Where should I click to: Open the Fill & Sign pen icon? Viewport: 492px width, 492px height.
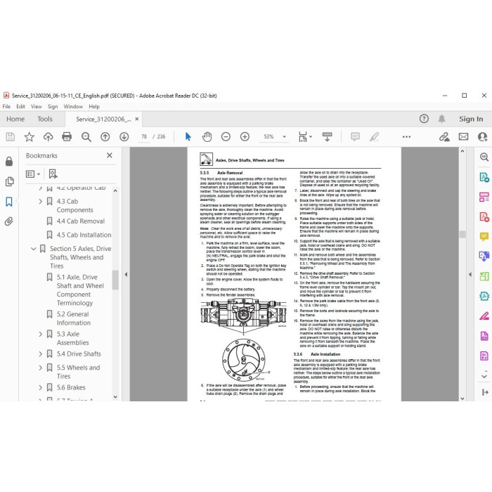pos(484,316)
